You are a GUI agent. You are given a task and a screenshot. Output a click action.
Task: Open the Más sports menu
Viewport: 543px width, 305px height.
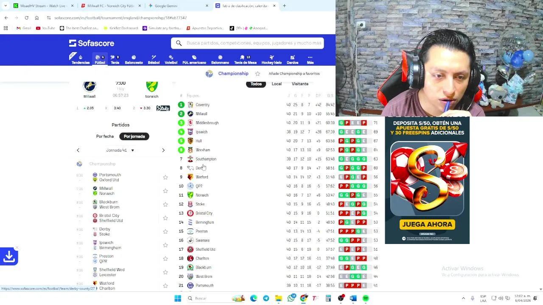coord(310,60)
